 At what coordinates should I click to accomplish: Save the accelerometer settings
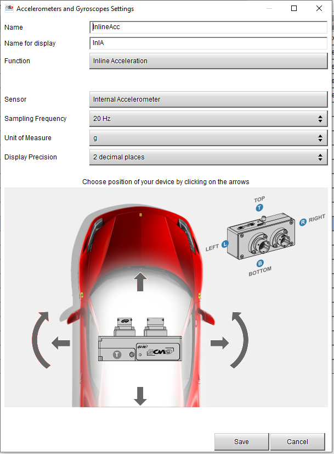click(241, 441)
